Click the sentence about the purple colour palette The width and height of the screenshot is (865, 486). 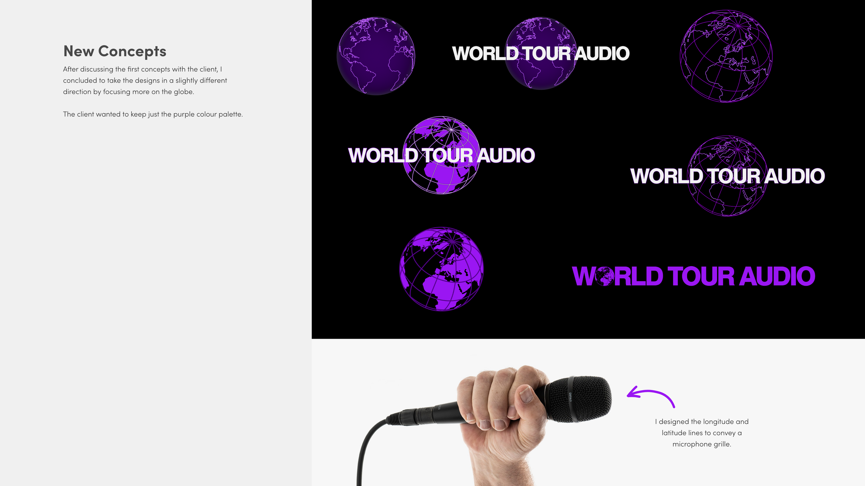click(153, 114)
